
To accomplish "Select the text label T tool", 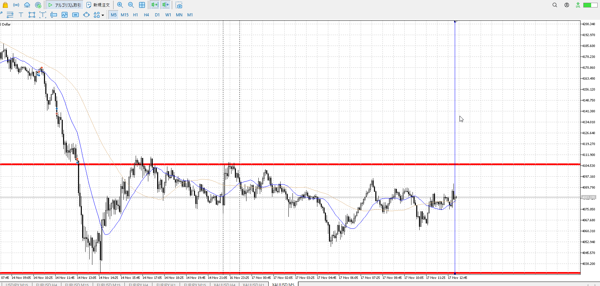I will tap(21, 15).
